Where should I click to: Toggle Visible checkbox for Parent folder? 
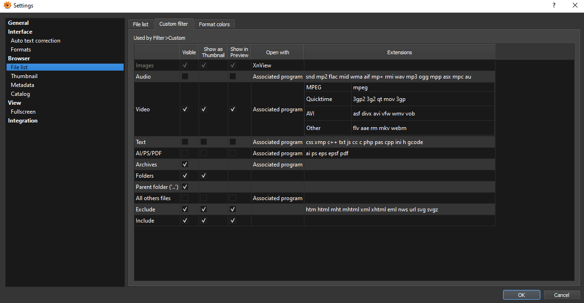[185, 187]
